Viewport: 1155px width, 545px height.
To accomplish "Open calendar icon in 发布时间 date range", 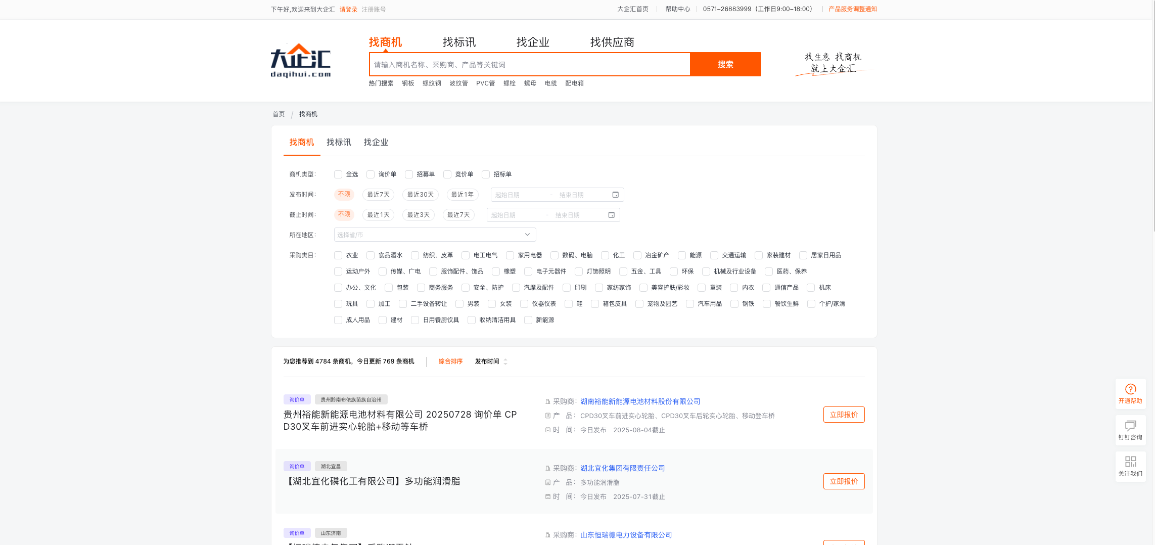I will tap(615, 195).
